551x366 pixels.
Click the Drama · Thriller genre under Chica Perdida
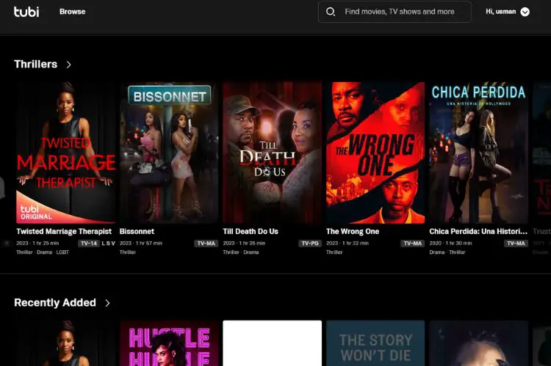click(x=447, y=252)
